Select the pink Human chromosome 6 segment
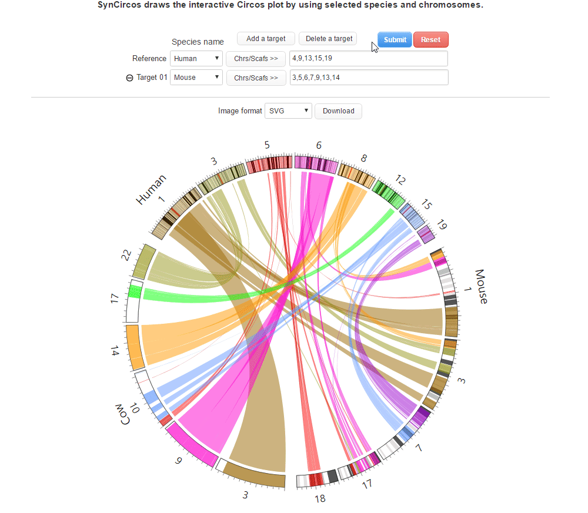Image resolution: width=588 pixels, height=513 pixels. tap(316, 164)
